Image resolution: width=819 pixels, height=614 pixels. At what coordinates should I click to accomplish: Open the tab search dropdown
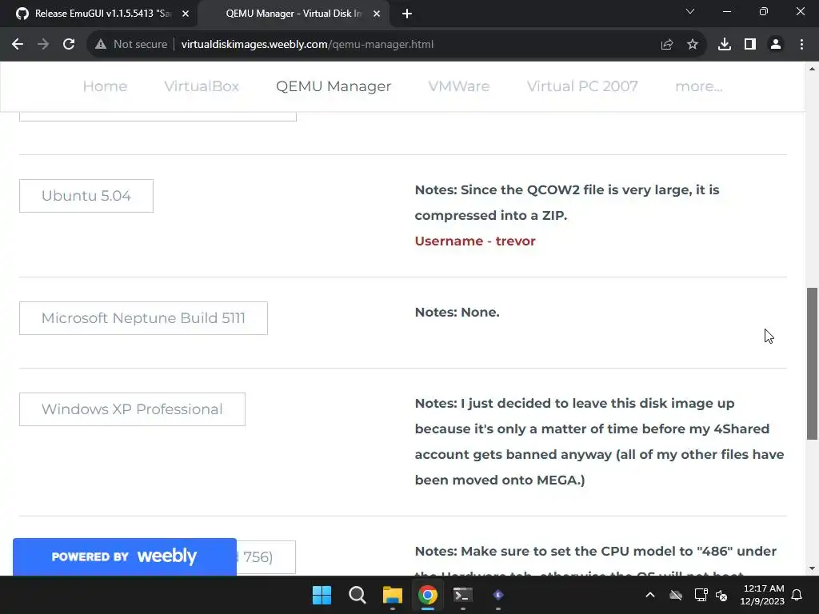[690, 11]
